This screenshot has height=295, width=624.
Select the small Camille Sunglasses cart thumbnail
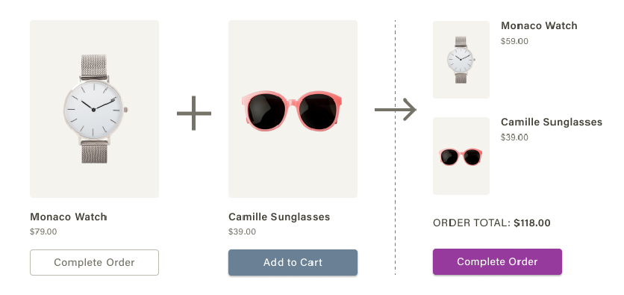point(461,156)
